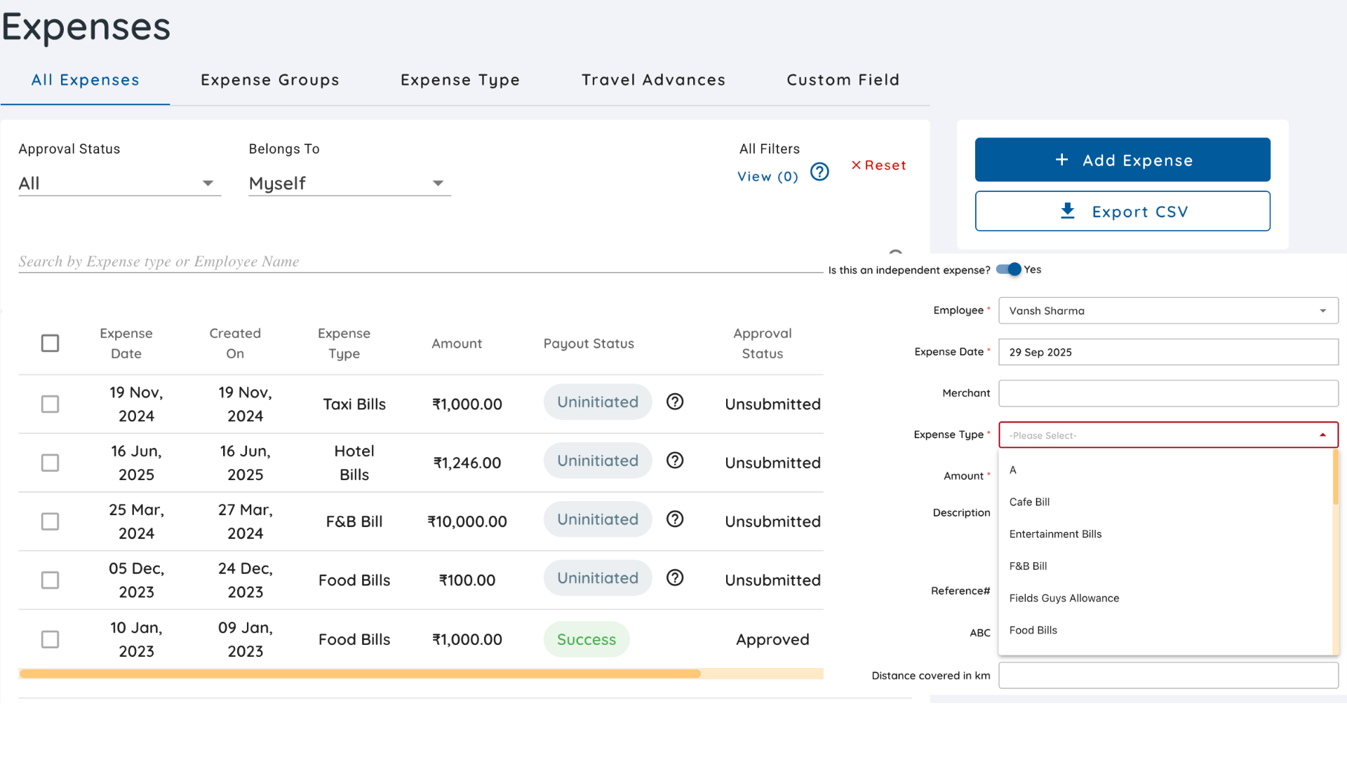Image resolution: width=1347 pixels, height=757 pixels.
Task: Click the plus icon on Add Expense
Action: pyautogui.click(x=1062, y=160)
